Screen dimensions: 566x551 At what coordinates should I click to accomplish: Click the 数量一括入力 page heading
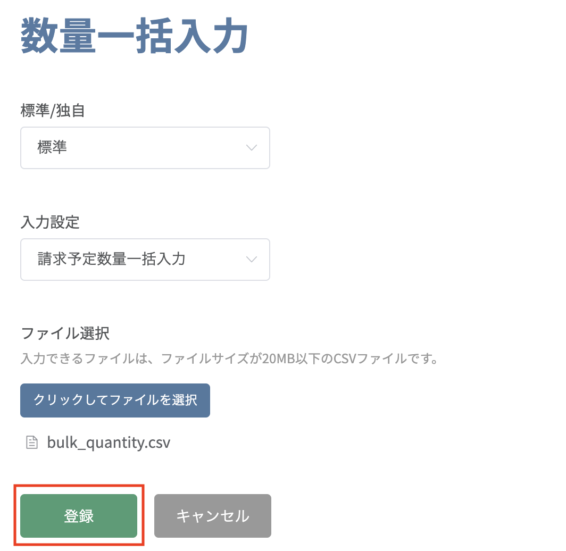134,36
